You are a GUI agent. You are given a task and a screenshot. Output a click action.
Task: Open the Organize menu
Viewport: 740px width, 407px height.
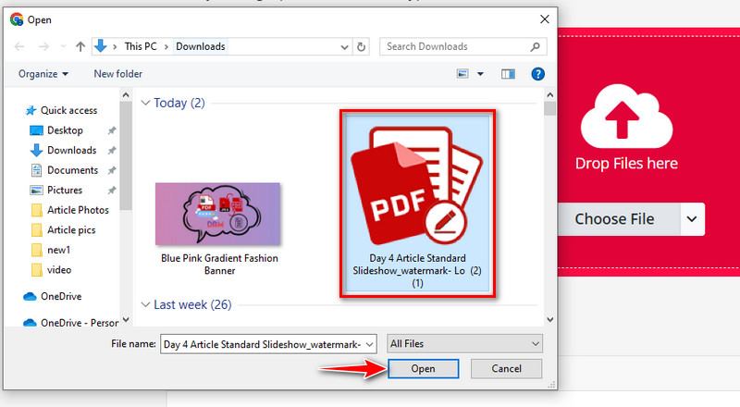(x=43, y=74)
